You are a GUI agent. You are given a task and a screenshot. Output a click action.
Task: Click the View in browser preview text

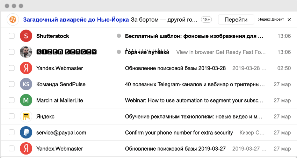(221, 52)
